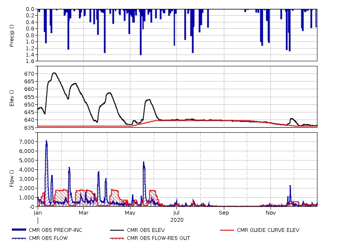
Task: Click the 655 elevation tick label
Action: (x=29, y=97)
